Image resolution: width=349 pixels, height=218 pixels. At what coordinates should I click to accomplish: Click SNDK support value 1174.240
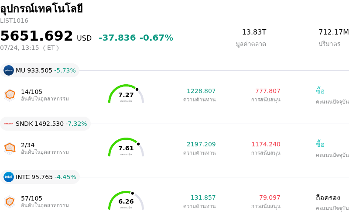point(266,144)
